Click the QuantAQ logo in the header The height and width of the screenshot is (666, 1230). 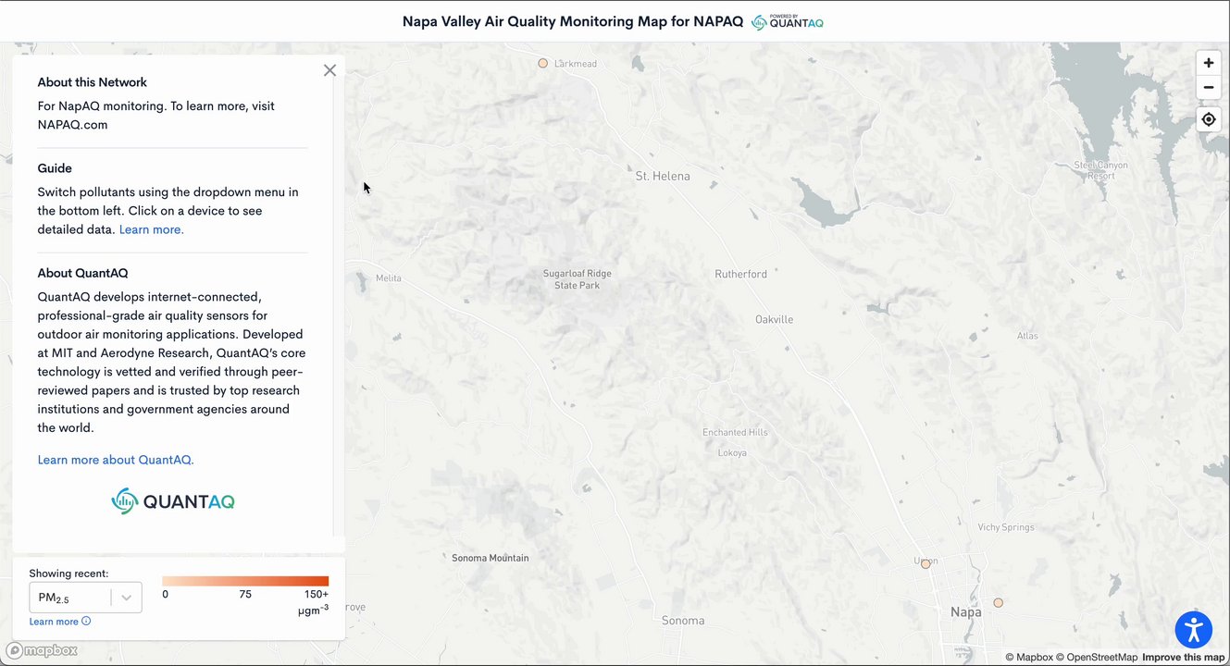[x=787, y=21]
